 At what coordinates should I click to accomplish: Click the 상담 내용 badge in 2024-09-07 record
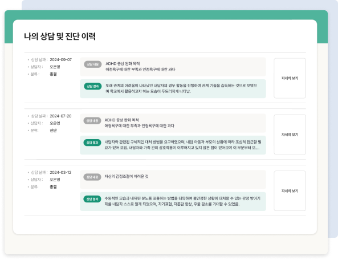tap(93, 64)
